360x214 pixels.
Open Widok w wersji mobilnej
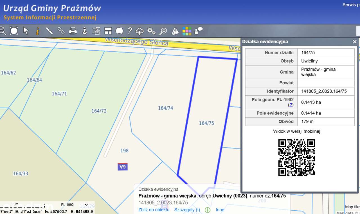click(x=297, y=131)
